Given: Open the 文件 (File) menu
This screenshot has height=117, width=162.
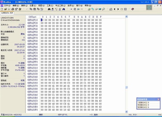Looking at the screenshot, I should pyautogui.click(x=7, y=5).
